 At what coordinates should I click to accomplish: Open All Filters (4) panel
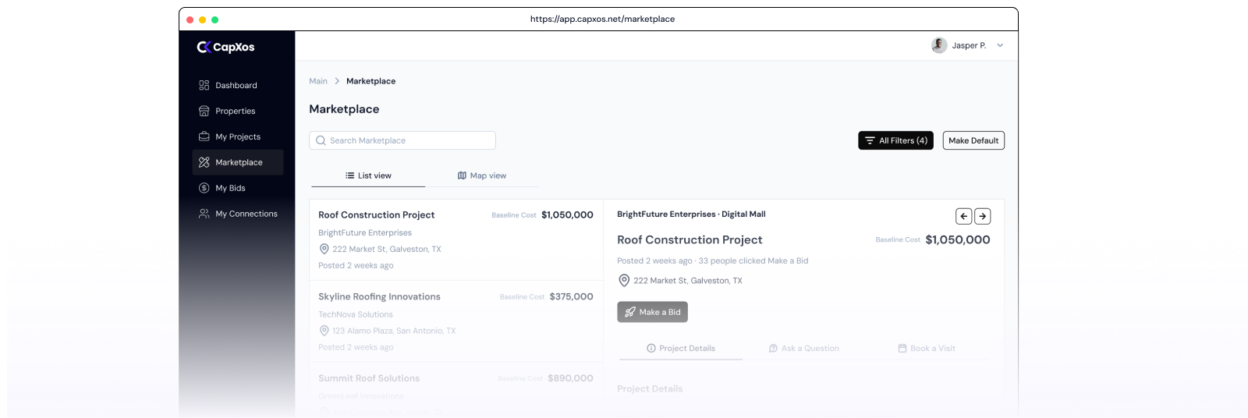click(x=895, y=140)
